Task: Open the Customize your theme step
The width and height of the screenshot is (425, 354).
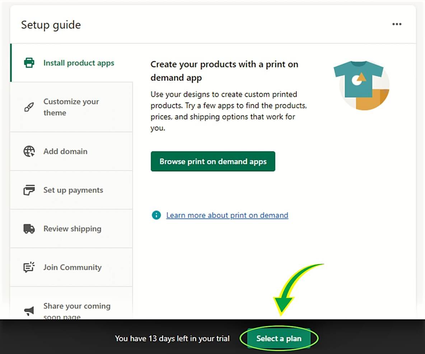Action: (x=71, y=107)
